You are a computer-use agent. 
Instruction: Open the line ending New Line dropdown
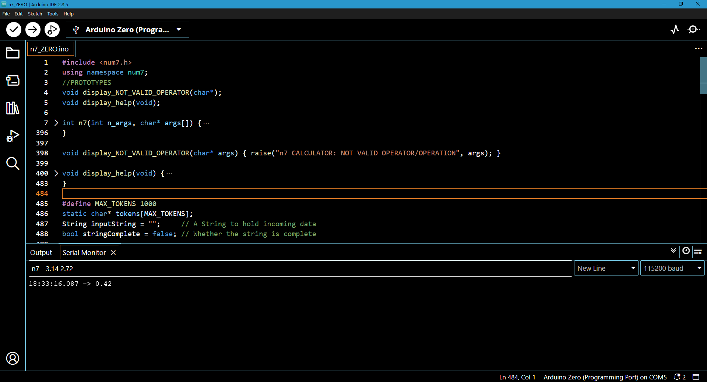click(606, 269)
